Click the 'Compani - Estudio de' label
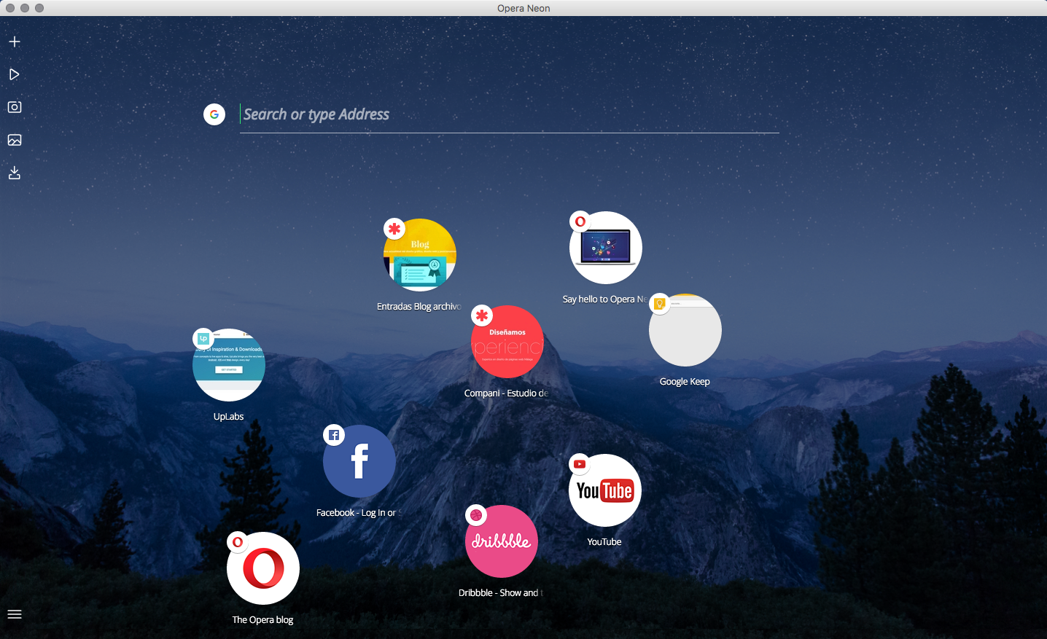1047x639 pixels. [x=506, y=393]
